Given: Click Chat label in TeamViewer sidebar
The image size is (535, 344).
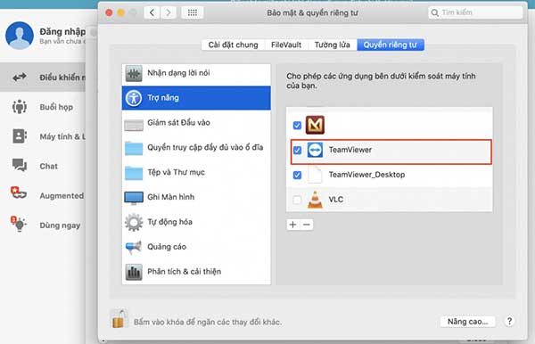Looking at the screenshot, I should [x=48, y=166].
